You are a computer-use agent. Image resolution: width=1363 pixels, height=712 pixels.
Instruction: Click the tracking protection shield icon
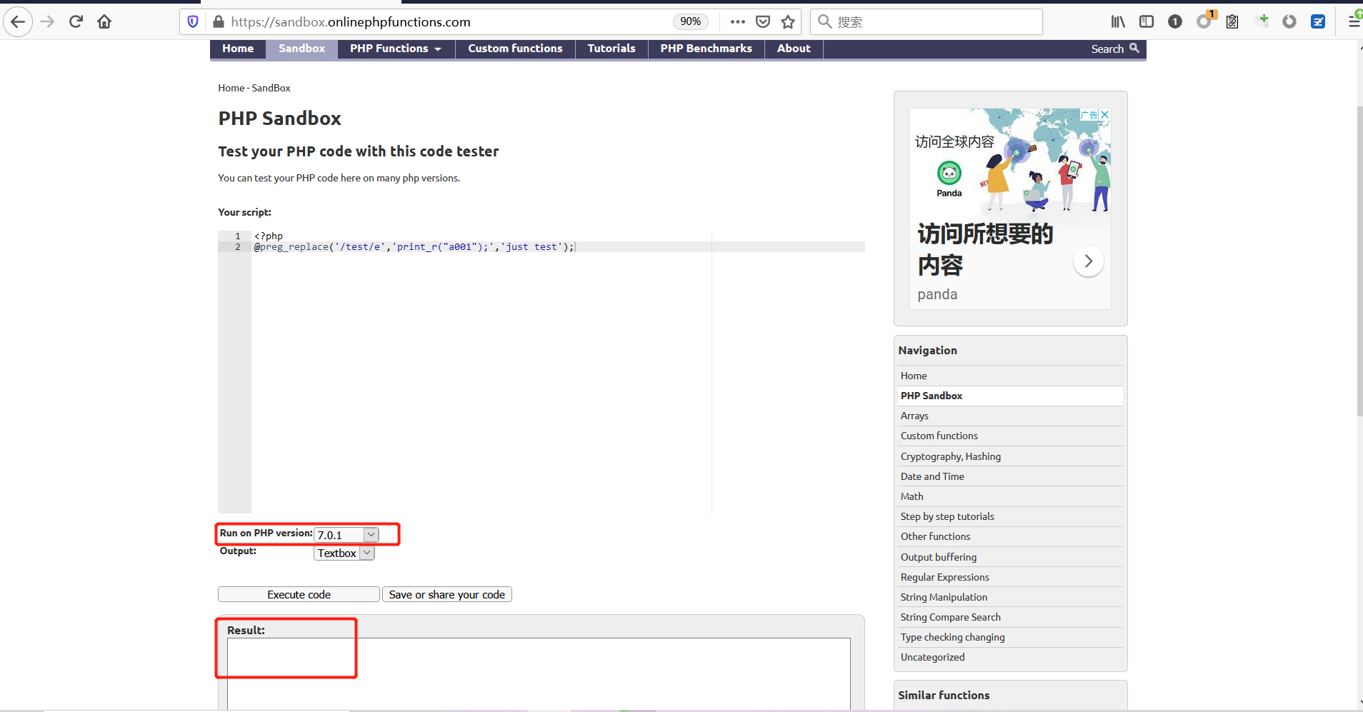pos(191,21)
